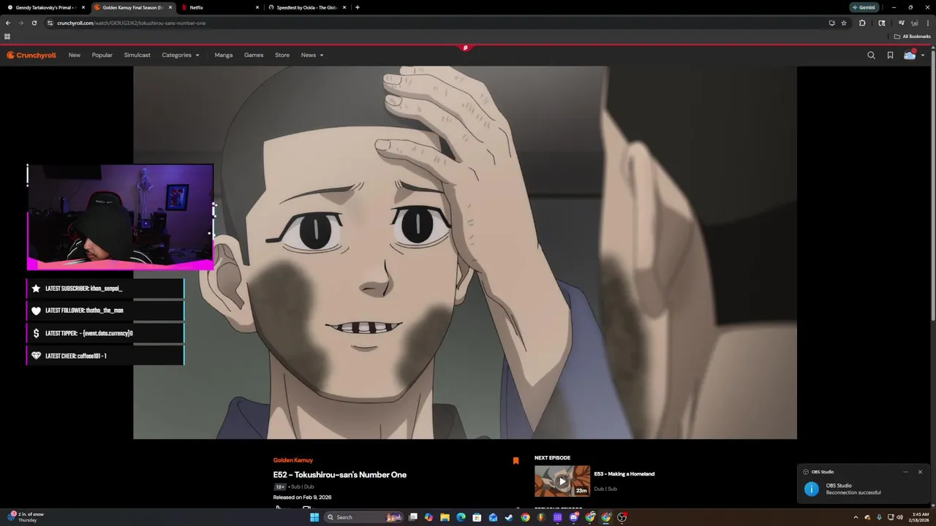This screenshot has width=936, height=526.
Task: Click the 18+ maturity rating badge
Action: click(x=280, y=487)
